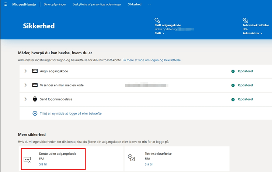Image resolution: width=272 pixels, height=172 pixels.
Task: Click the Microsoft-konto home link
Action: 24,4
